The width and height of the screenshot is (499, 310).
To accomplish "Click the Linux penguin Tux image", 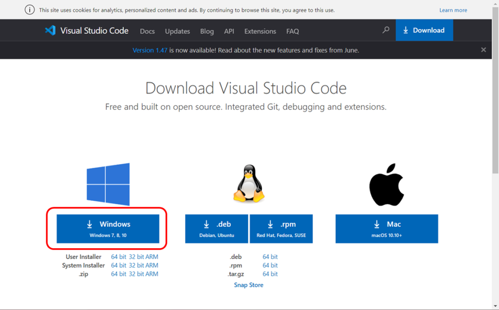I will click(x=249, y=184).
